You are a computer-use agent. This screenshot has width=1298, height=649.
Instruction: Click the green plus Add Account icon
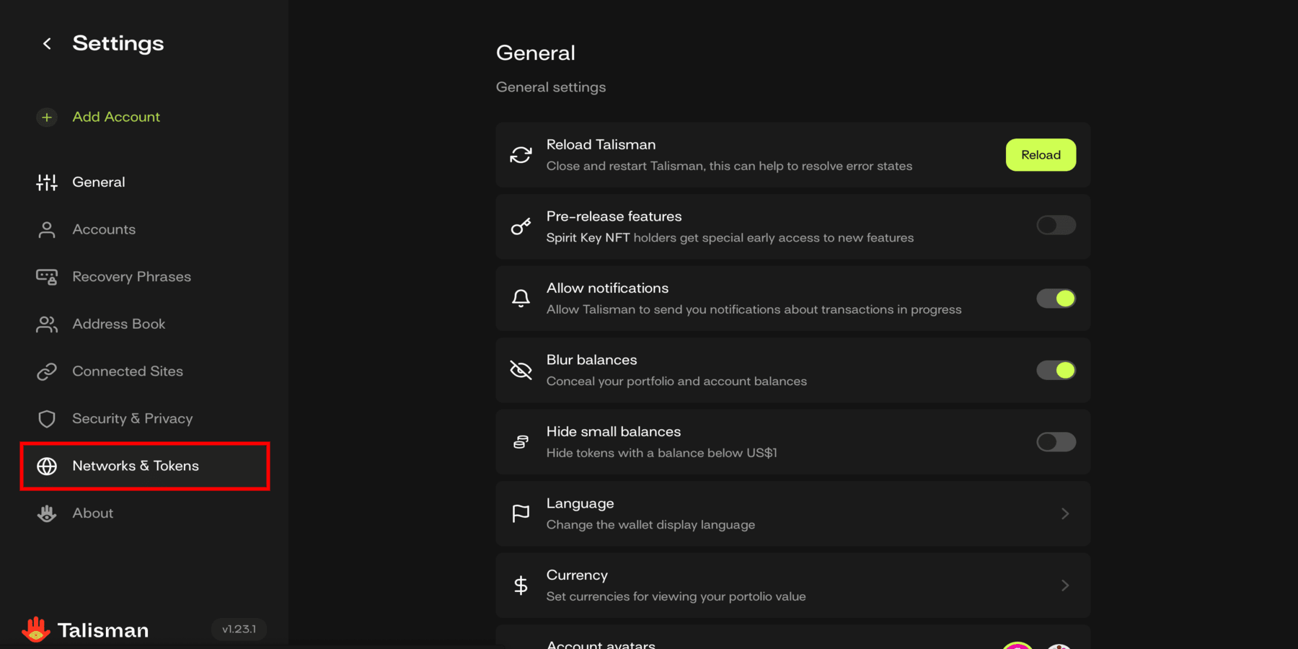pos(47,117)
